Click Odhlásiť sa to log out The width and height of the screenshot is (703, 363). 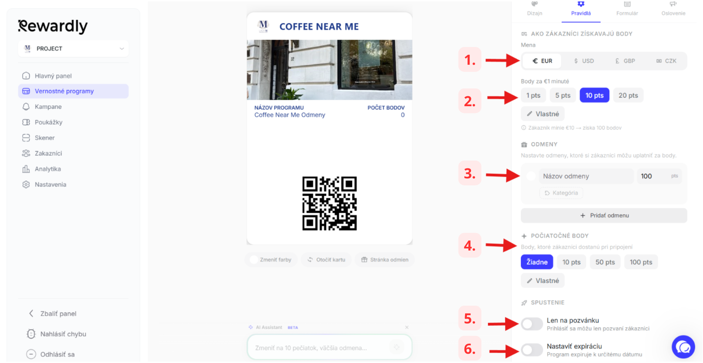(57, 354)
